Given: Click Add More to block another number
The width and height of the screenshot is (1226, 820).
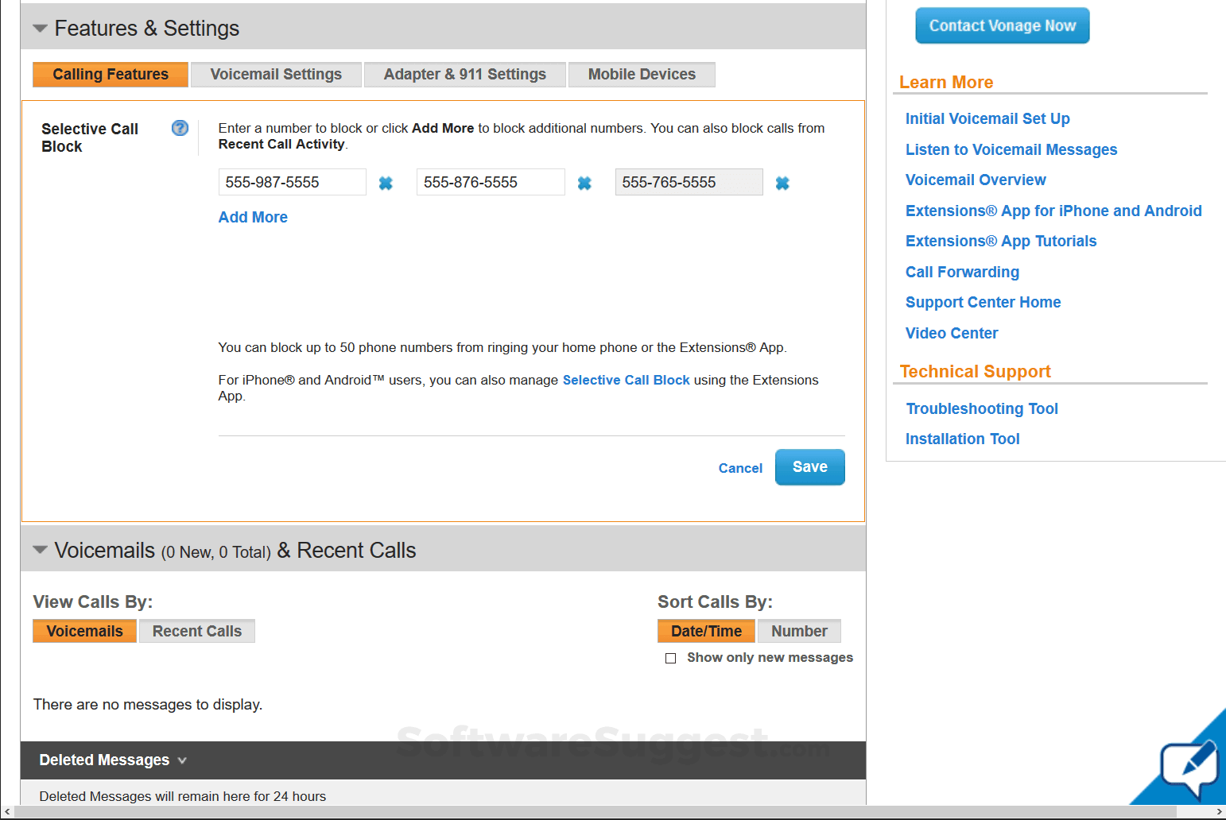Looking at the screenshot, I should [x=252, y=217].
